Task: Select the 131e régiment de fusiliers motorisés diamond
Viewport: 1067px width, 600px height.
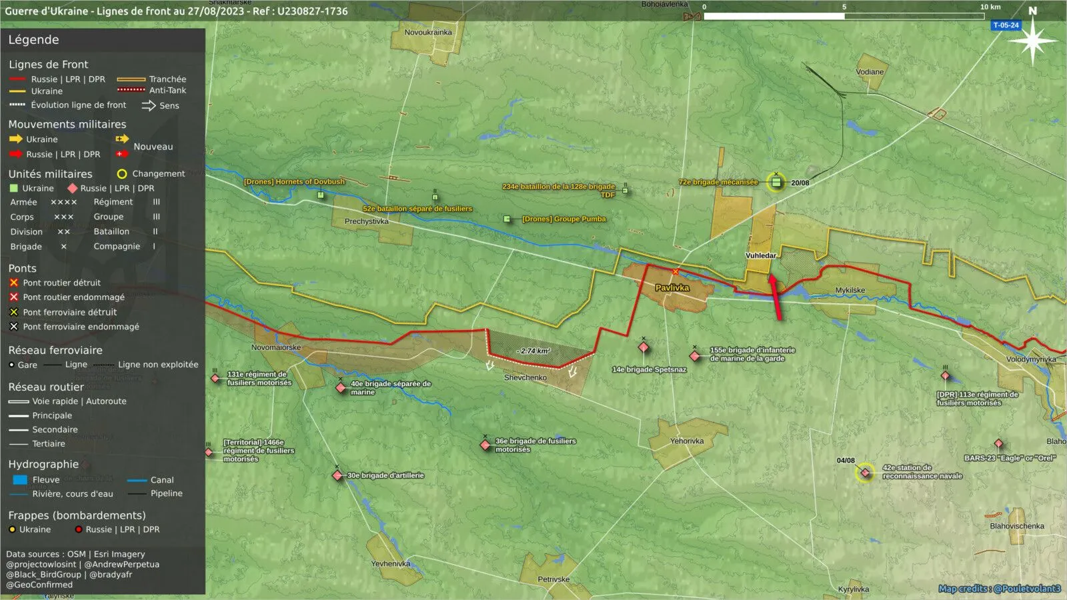Action: 215,378
